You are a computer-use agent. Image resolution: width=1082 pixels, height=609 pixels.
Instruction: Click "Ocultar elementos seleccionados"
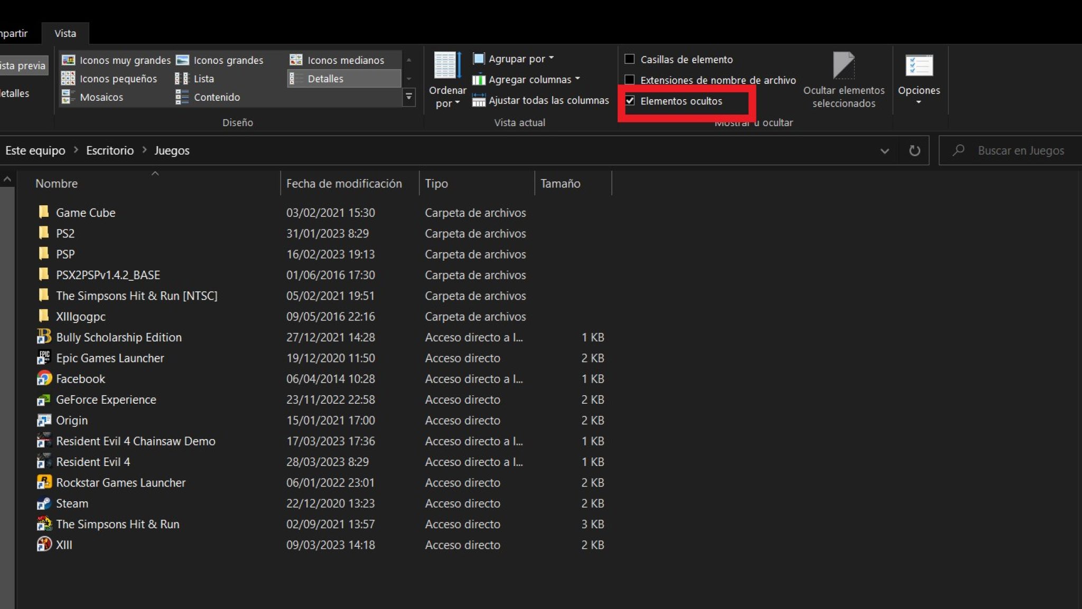[x=844, y=79]
